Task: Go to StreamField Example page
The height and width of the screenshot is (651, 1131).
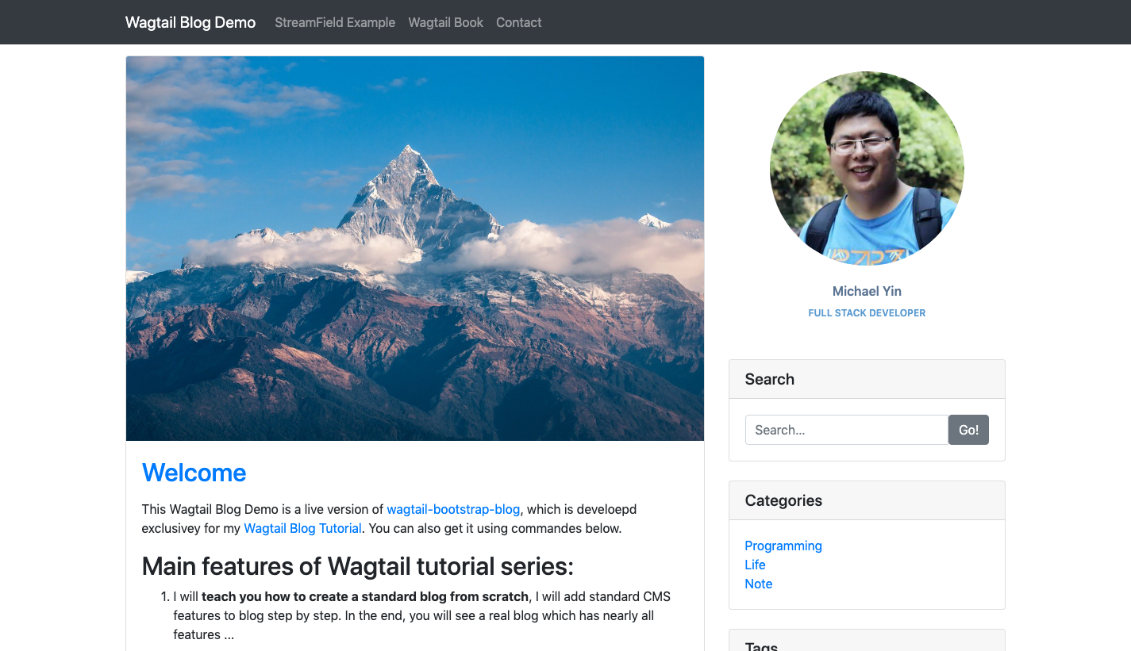Action: (x=335, y=22)
